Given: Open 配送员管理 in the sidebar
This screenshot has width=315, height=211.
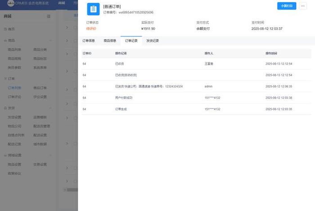Looking at the screenshot, I should [41, 126].
